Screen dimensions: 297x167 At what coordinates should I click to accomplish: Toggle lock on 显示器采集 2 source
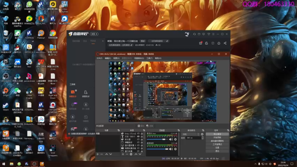142,145
